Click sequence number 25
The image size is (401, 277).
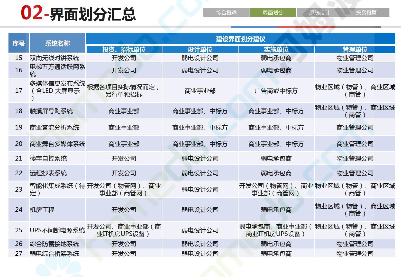point(19,230)
